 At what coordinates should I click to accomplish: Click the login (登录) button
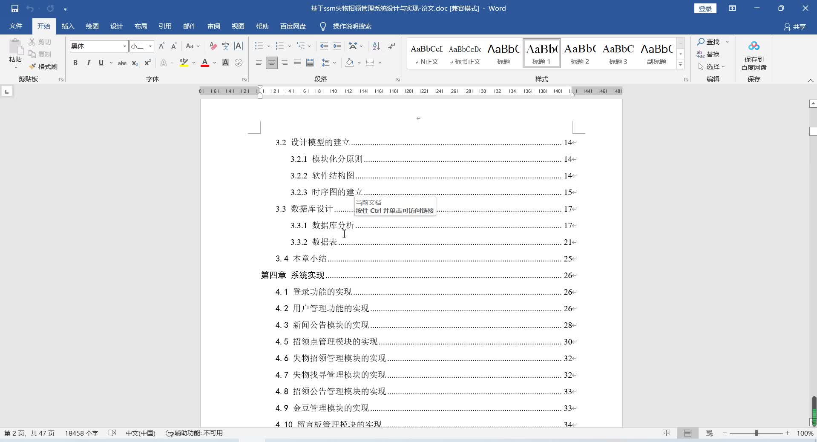pos(705,9)
